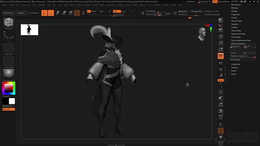Select the Move gizmo tool
260x146 pixels.
58,13
